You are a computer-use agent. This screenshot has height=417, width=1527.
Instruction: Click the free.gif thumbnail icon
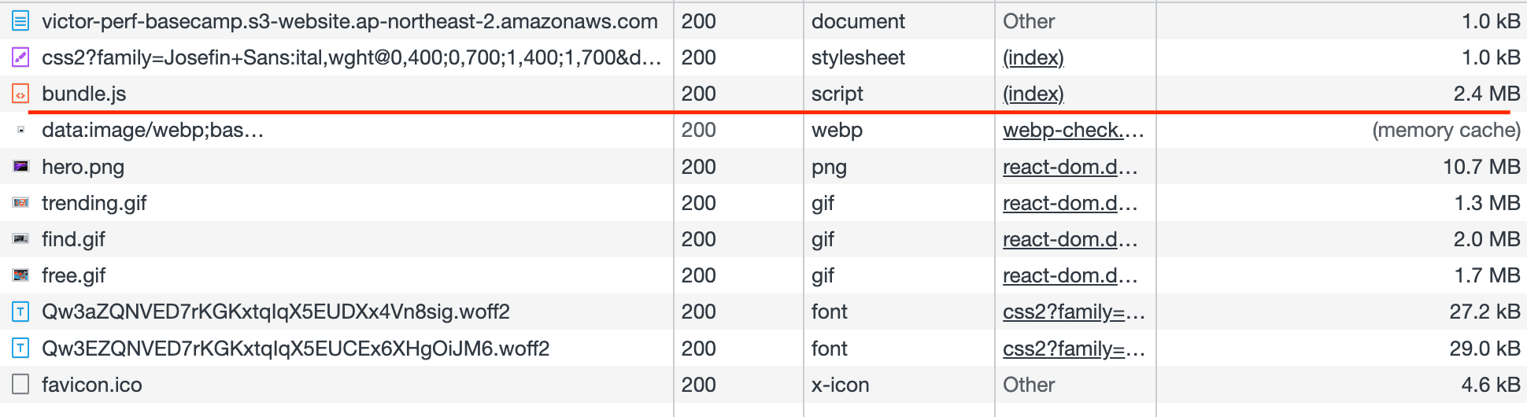(20, 275)
